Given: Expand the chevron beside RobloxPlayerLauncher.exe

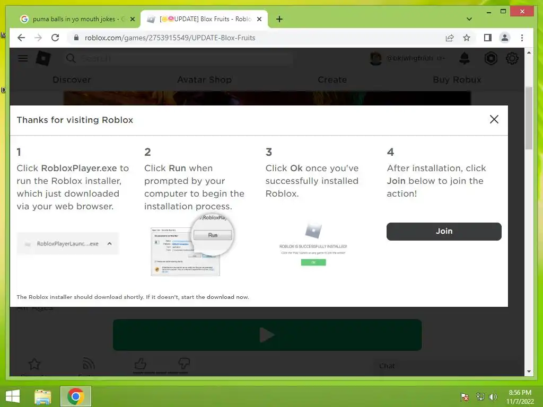Looking at the screenshot, I should click(109, 244).
